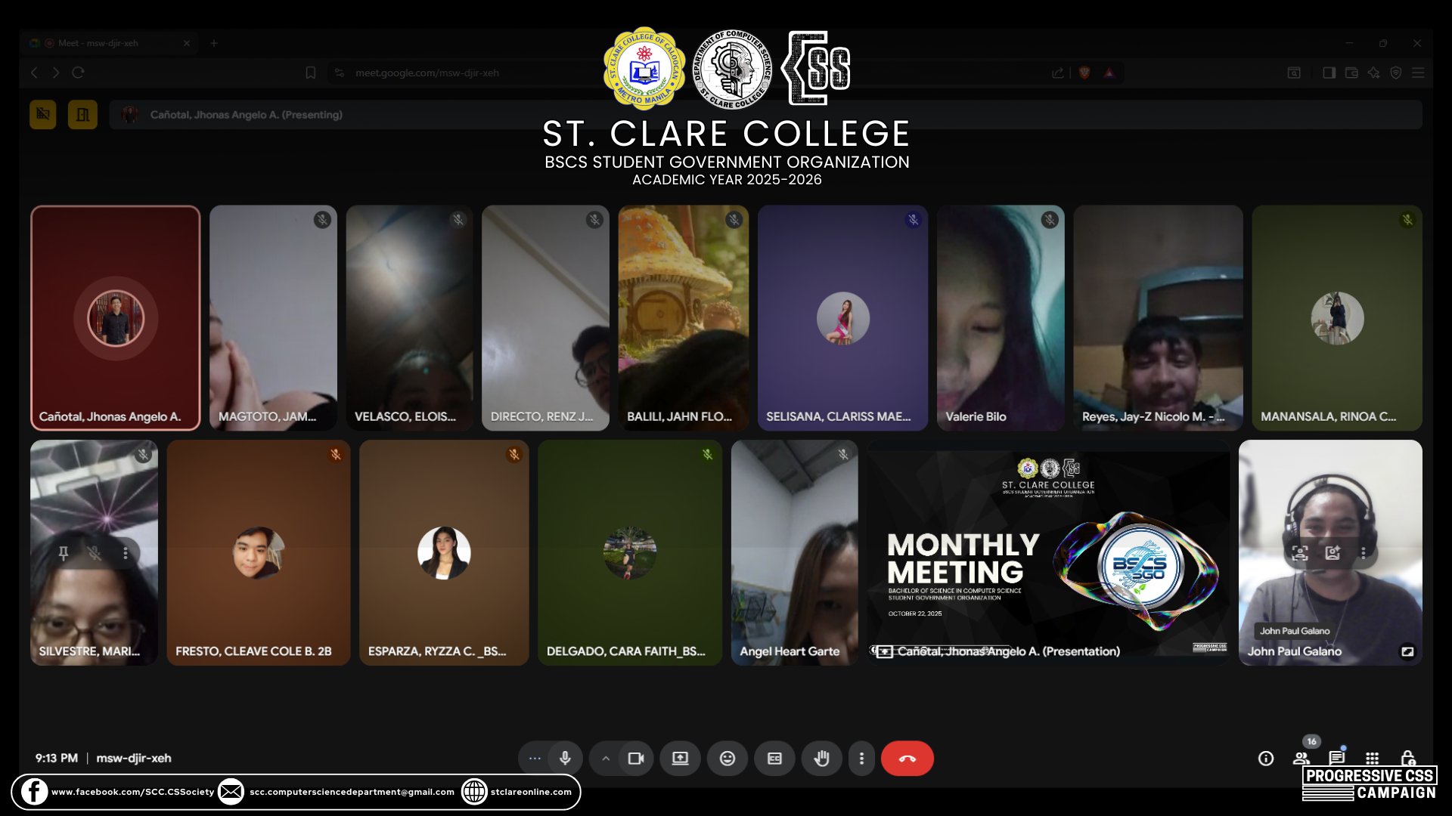Image resolution: width=1452 pixels, height=816 pixels.
Task: Bookmark this page in the browser
Action: point(310,73)
